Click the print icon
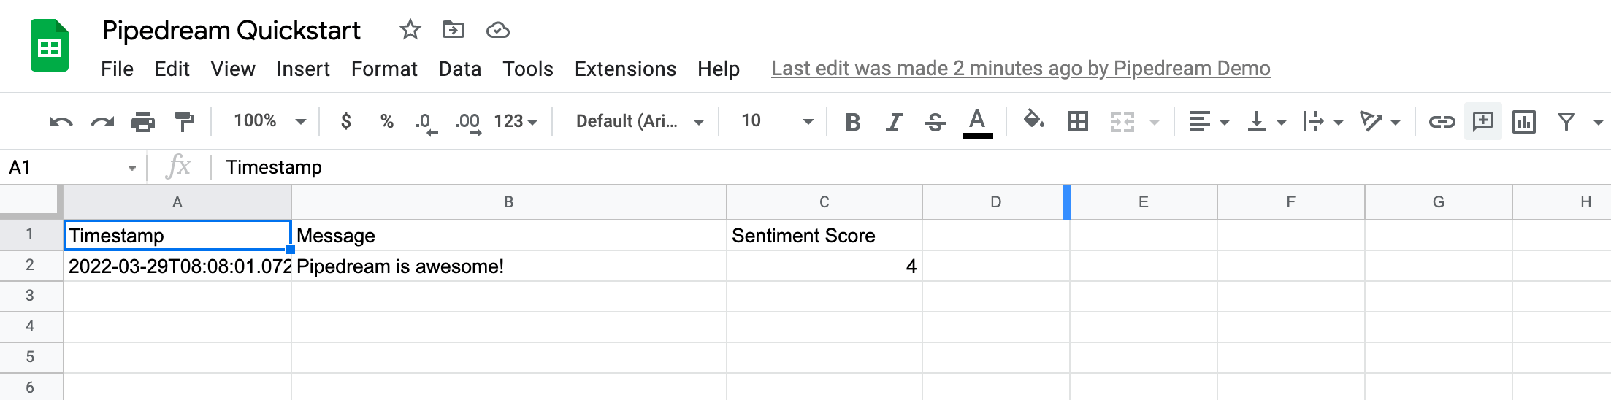The width and height of the screenshot is (1611, 400). [143, 121]
